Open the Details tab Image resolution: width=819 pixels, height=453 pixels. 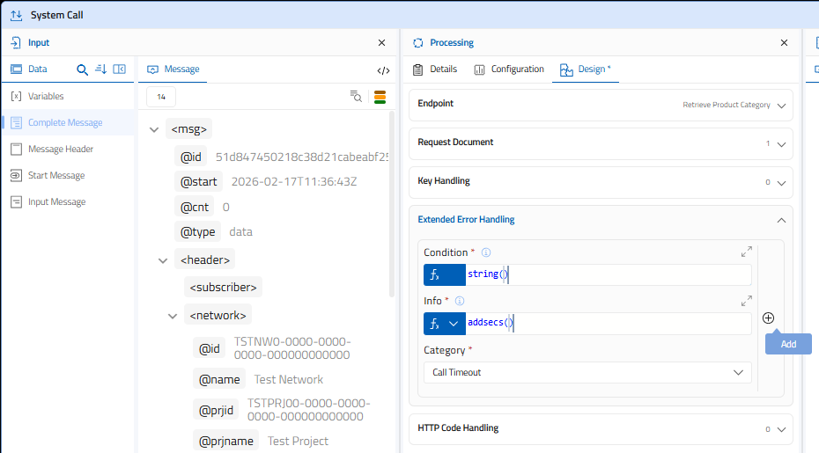[435, 69]
